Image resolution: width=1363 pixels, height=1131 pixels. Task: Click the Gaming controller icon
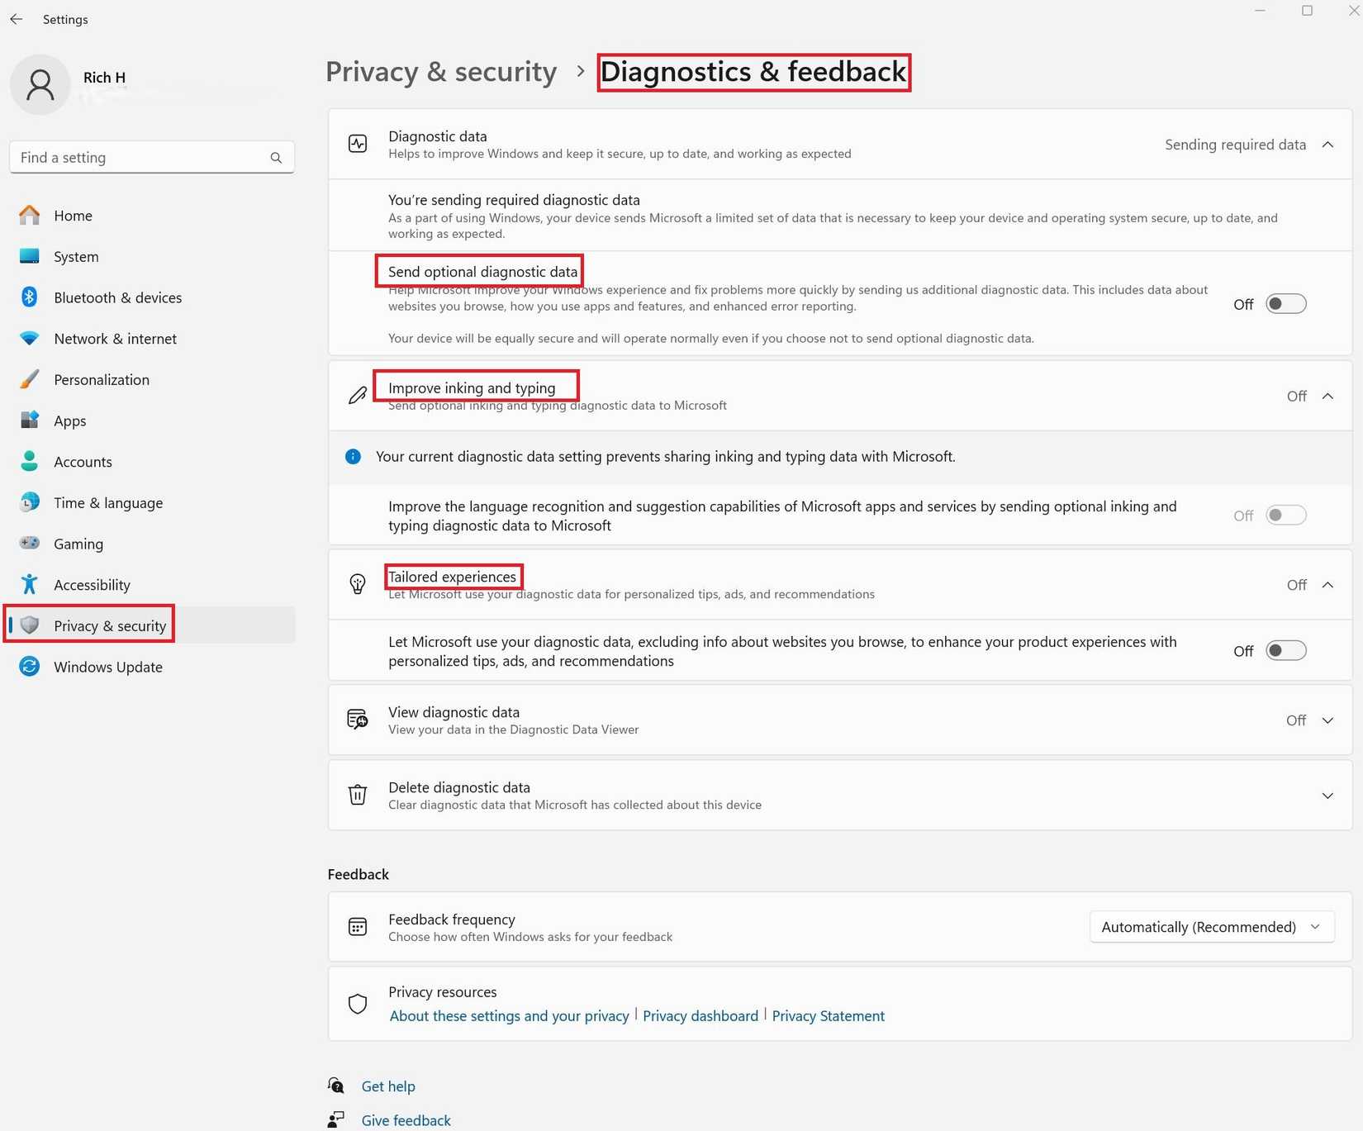point(29,543)
